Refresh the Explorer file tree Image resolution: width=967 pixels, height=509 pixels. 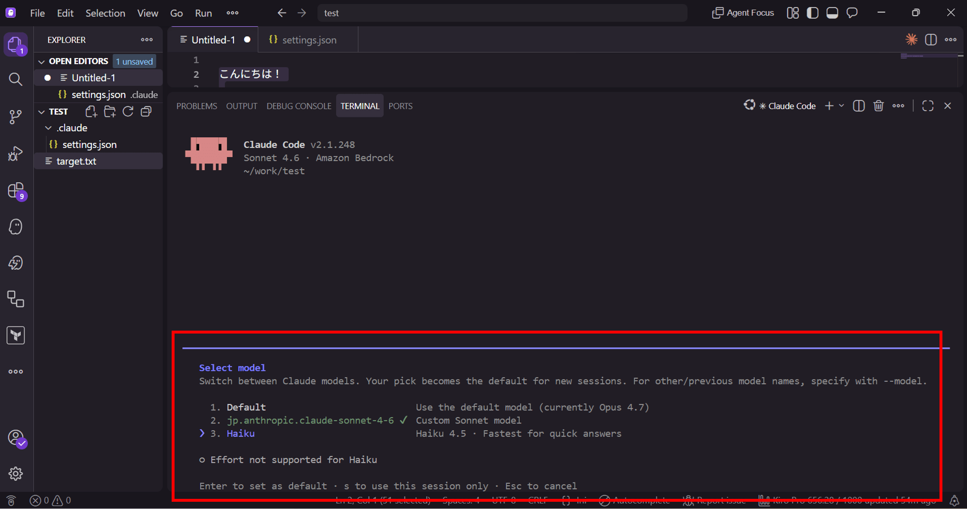pyautogui.click(x=128, y=112)
